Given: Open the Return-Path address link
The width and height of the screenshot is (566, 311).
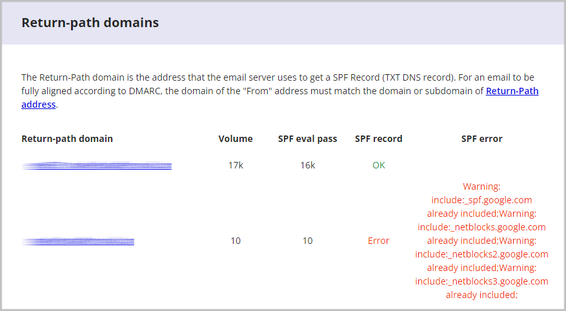Looking at the screenshot, I should (512, 91).
